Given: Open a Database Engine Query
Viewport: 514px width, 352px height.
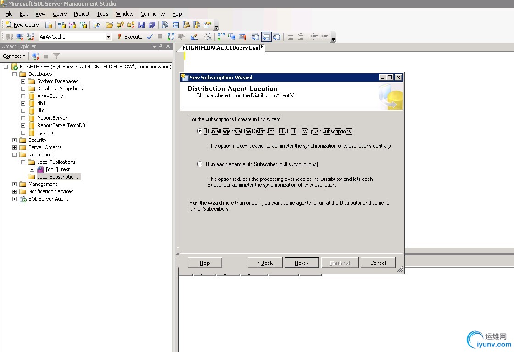Looking at the screenshot, I should click(x=49, y=25).
